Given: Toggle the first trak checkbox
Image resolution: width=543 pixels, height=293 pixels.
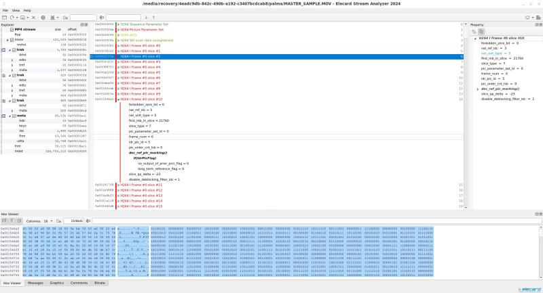Looking at the screenshot, I should pos(14,50).
